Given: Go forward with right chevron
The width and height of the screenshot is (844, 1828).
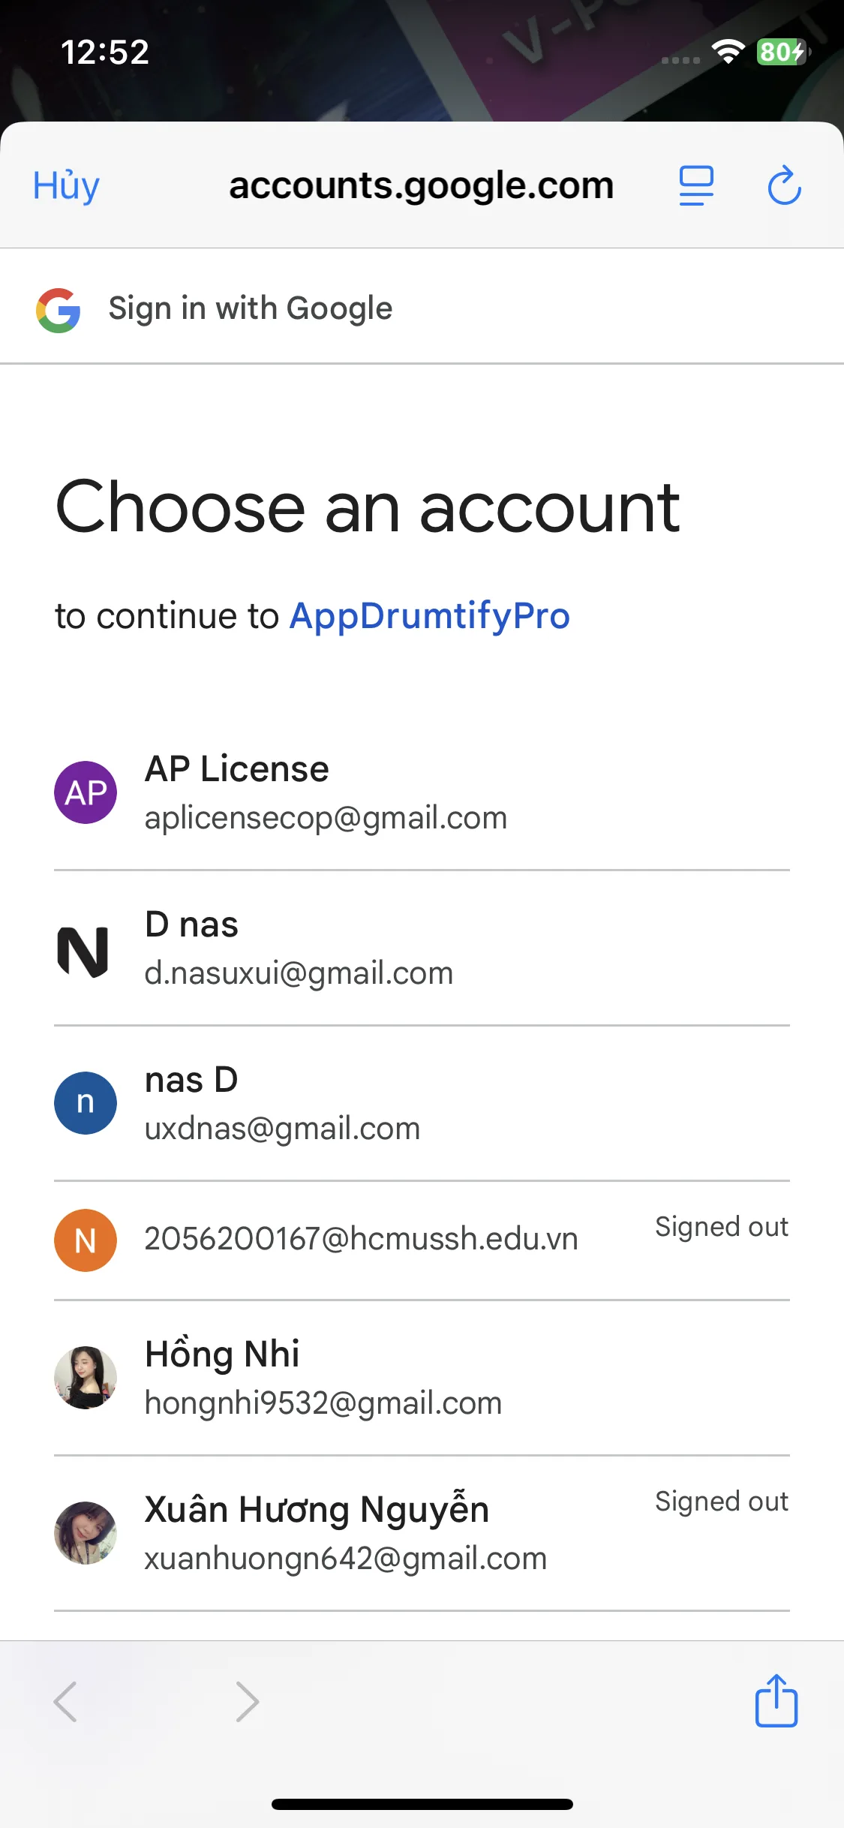Looking at the screenshot, I should [247, 1701].
